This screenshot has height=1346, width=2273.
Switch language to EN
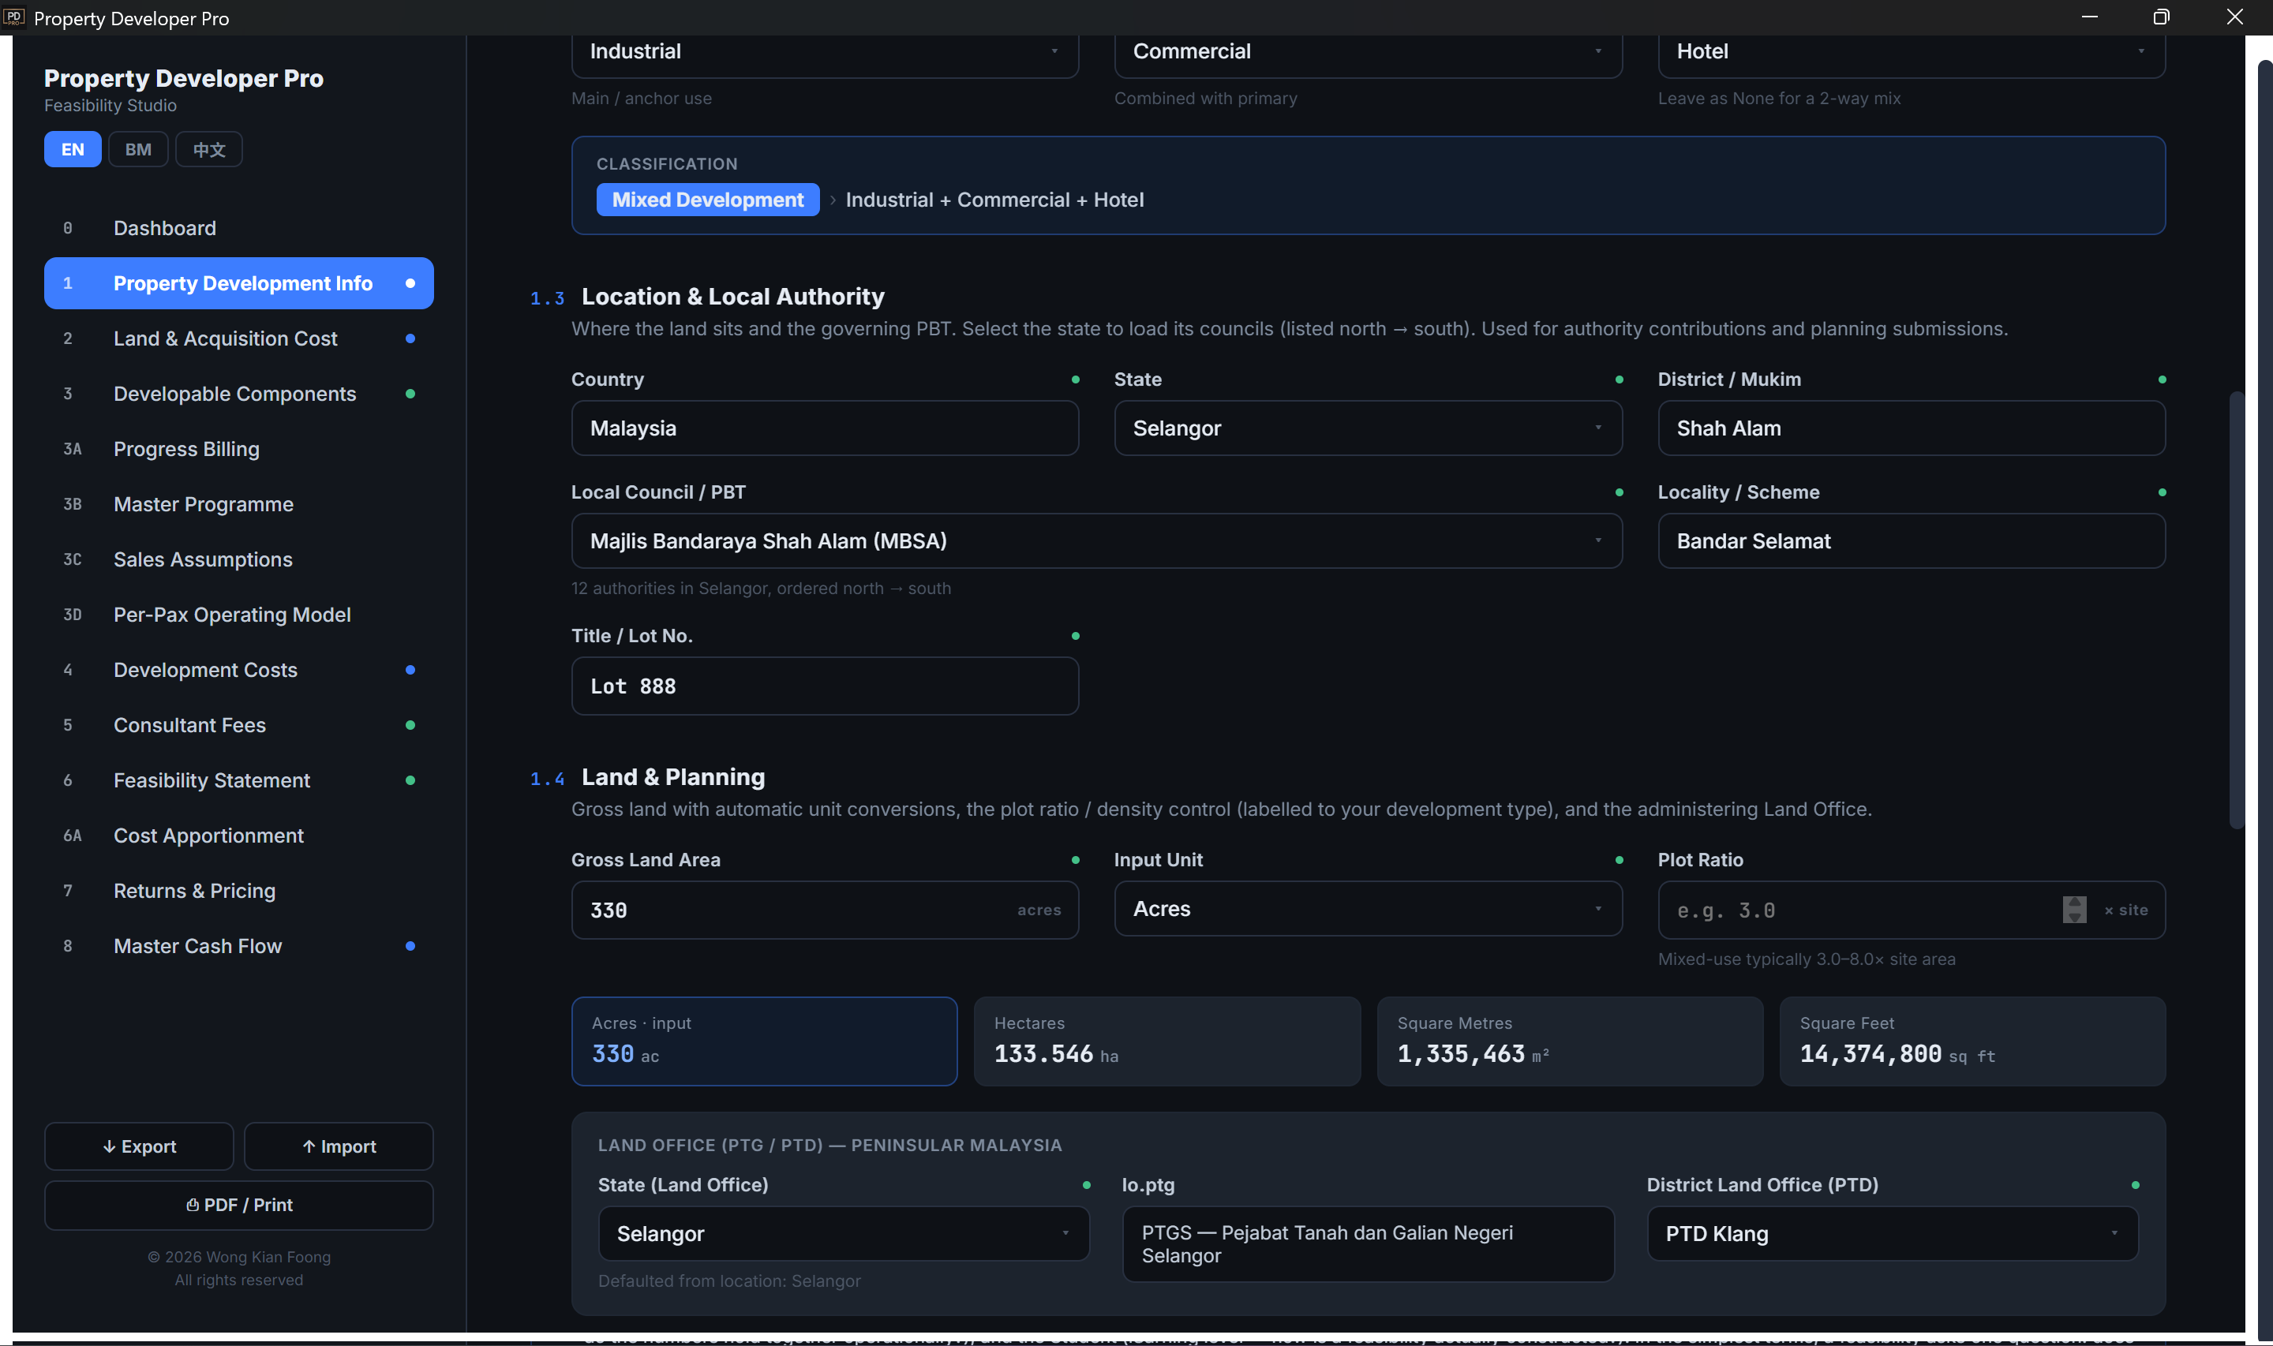(x=73, y=150)
